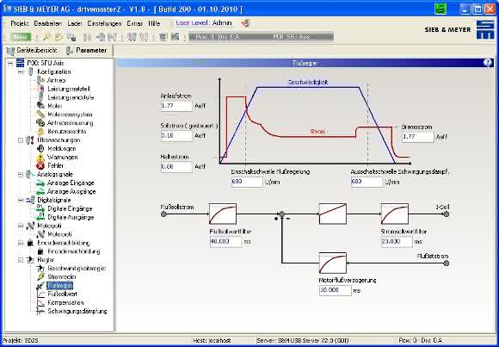
Task: Click the Kompensation icon in the tree
Action: coord(40,302)
